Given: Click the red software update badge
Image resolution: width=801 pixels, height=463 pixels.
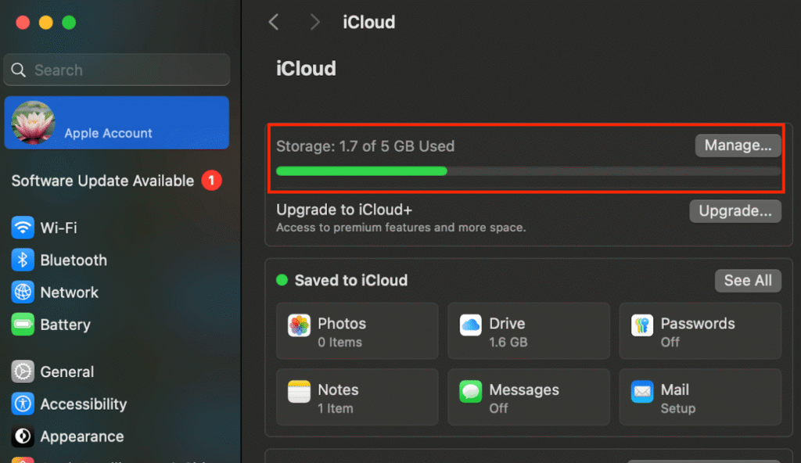Looking at the screenshot, I should tap(211, 181).
